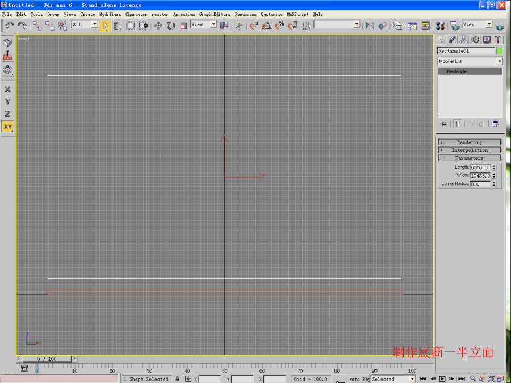Image resolution: width=511 pixels, height=383 pixels.
Task: Open the Layer Manager
Action: coord(397,26)
